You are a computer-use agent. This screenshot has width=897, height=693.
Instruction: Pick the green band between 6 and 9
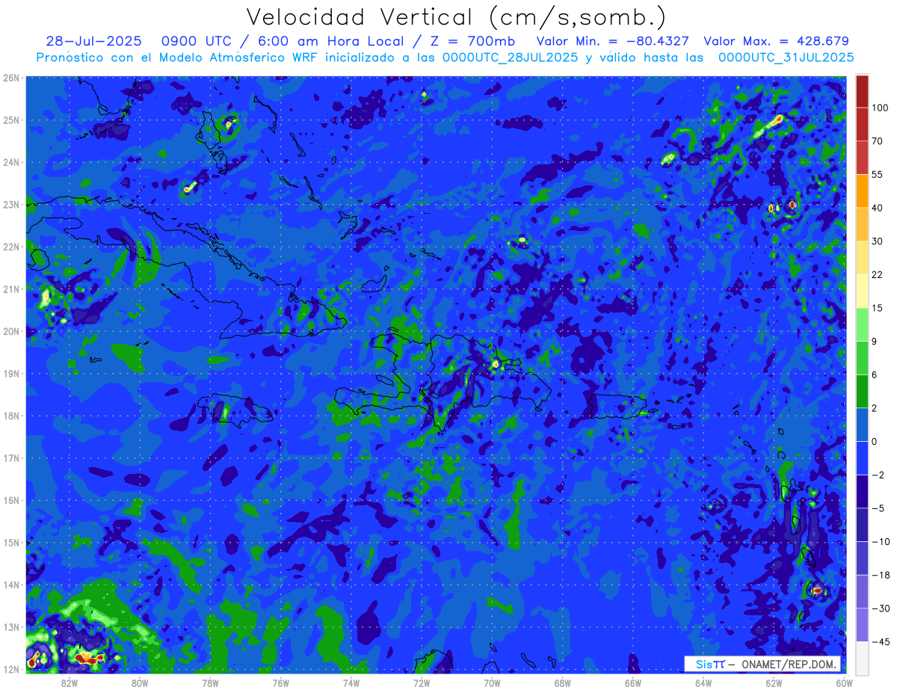point(862,357)
